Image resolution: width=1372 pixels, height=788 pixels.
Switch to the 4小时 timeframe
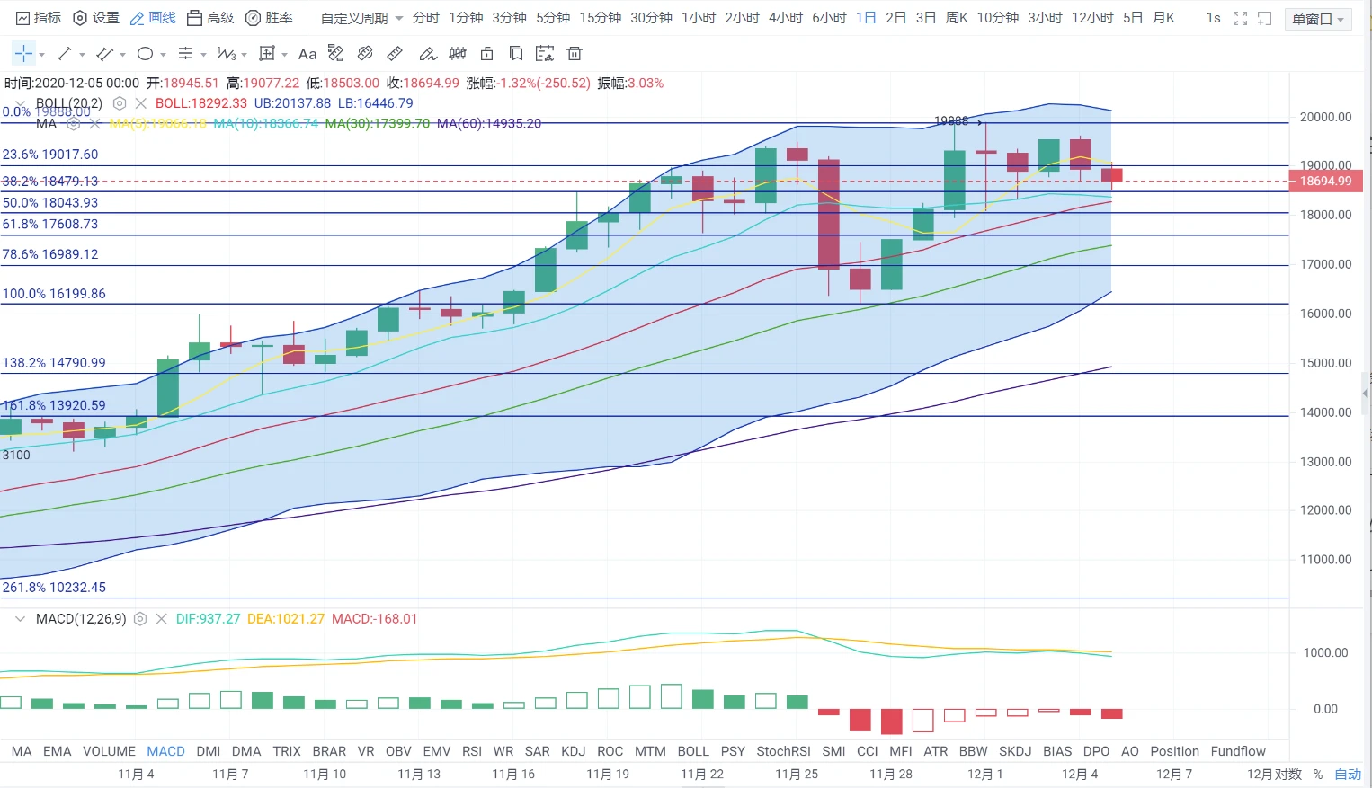[x=786, y=18]
